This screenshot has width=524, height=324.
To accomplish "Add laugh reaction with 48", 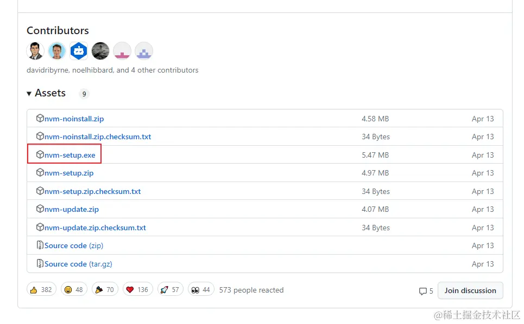I will (74, 289).
